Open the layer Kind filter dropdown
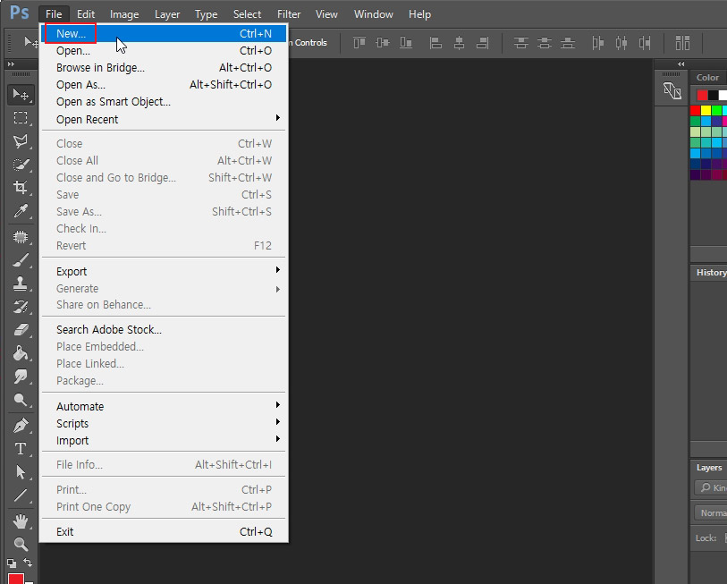727x584 pixels. (711, 487)
